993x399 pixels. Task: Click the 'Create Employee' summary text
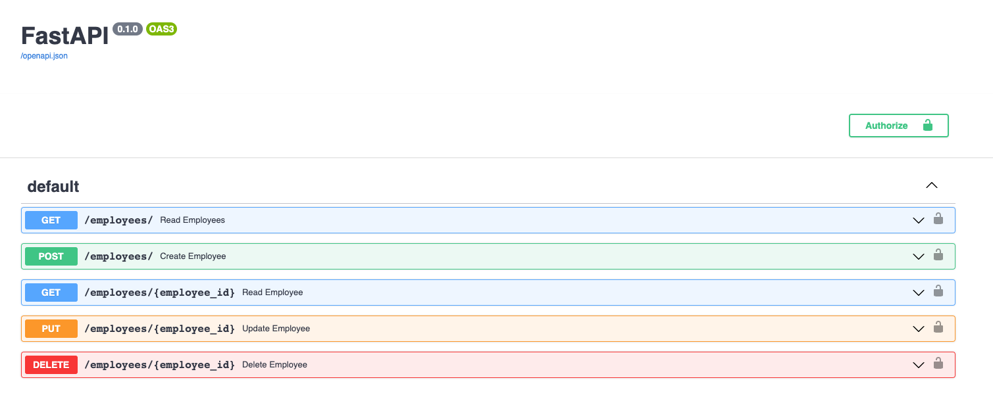193,256
